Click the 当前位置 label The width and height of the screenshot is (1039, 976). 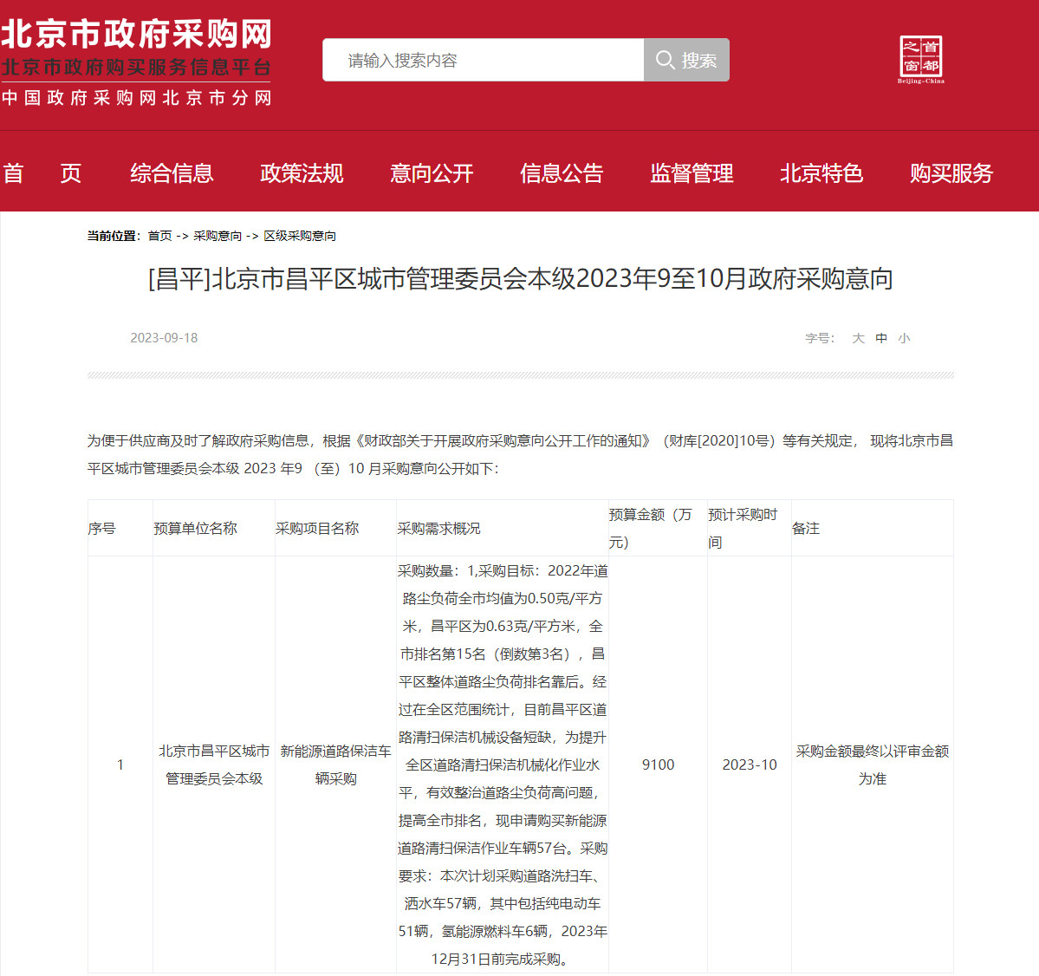(x=114, y=236)
